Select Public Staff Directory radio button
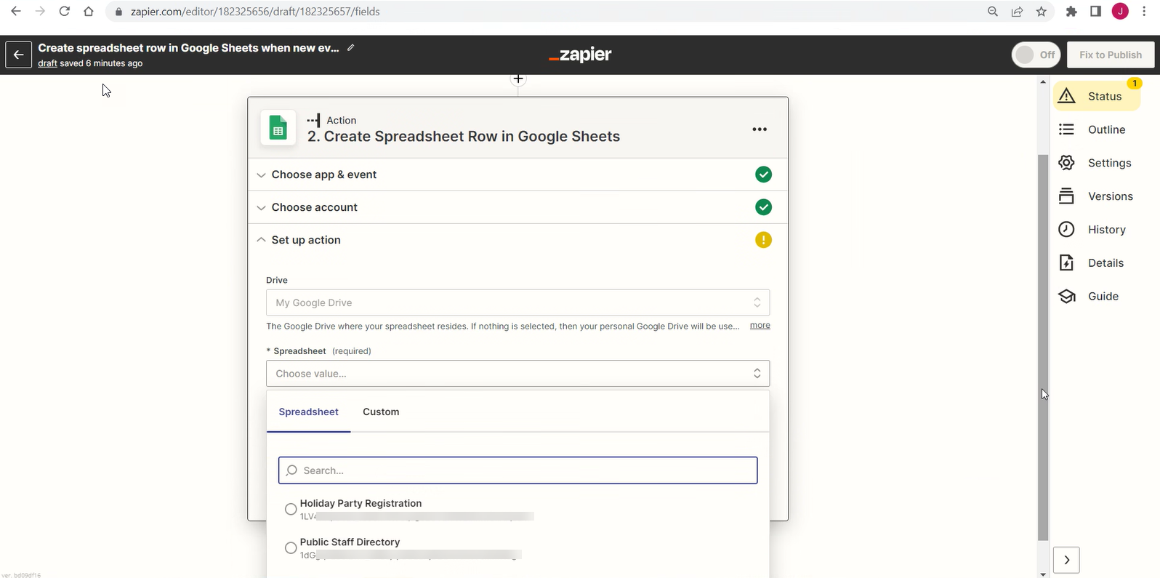 tap(291, 548)
